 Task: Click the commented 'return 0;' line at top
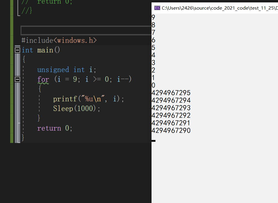point(47,2)
